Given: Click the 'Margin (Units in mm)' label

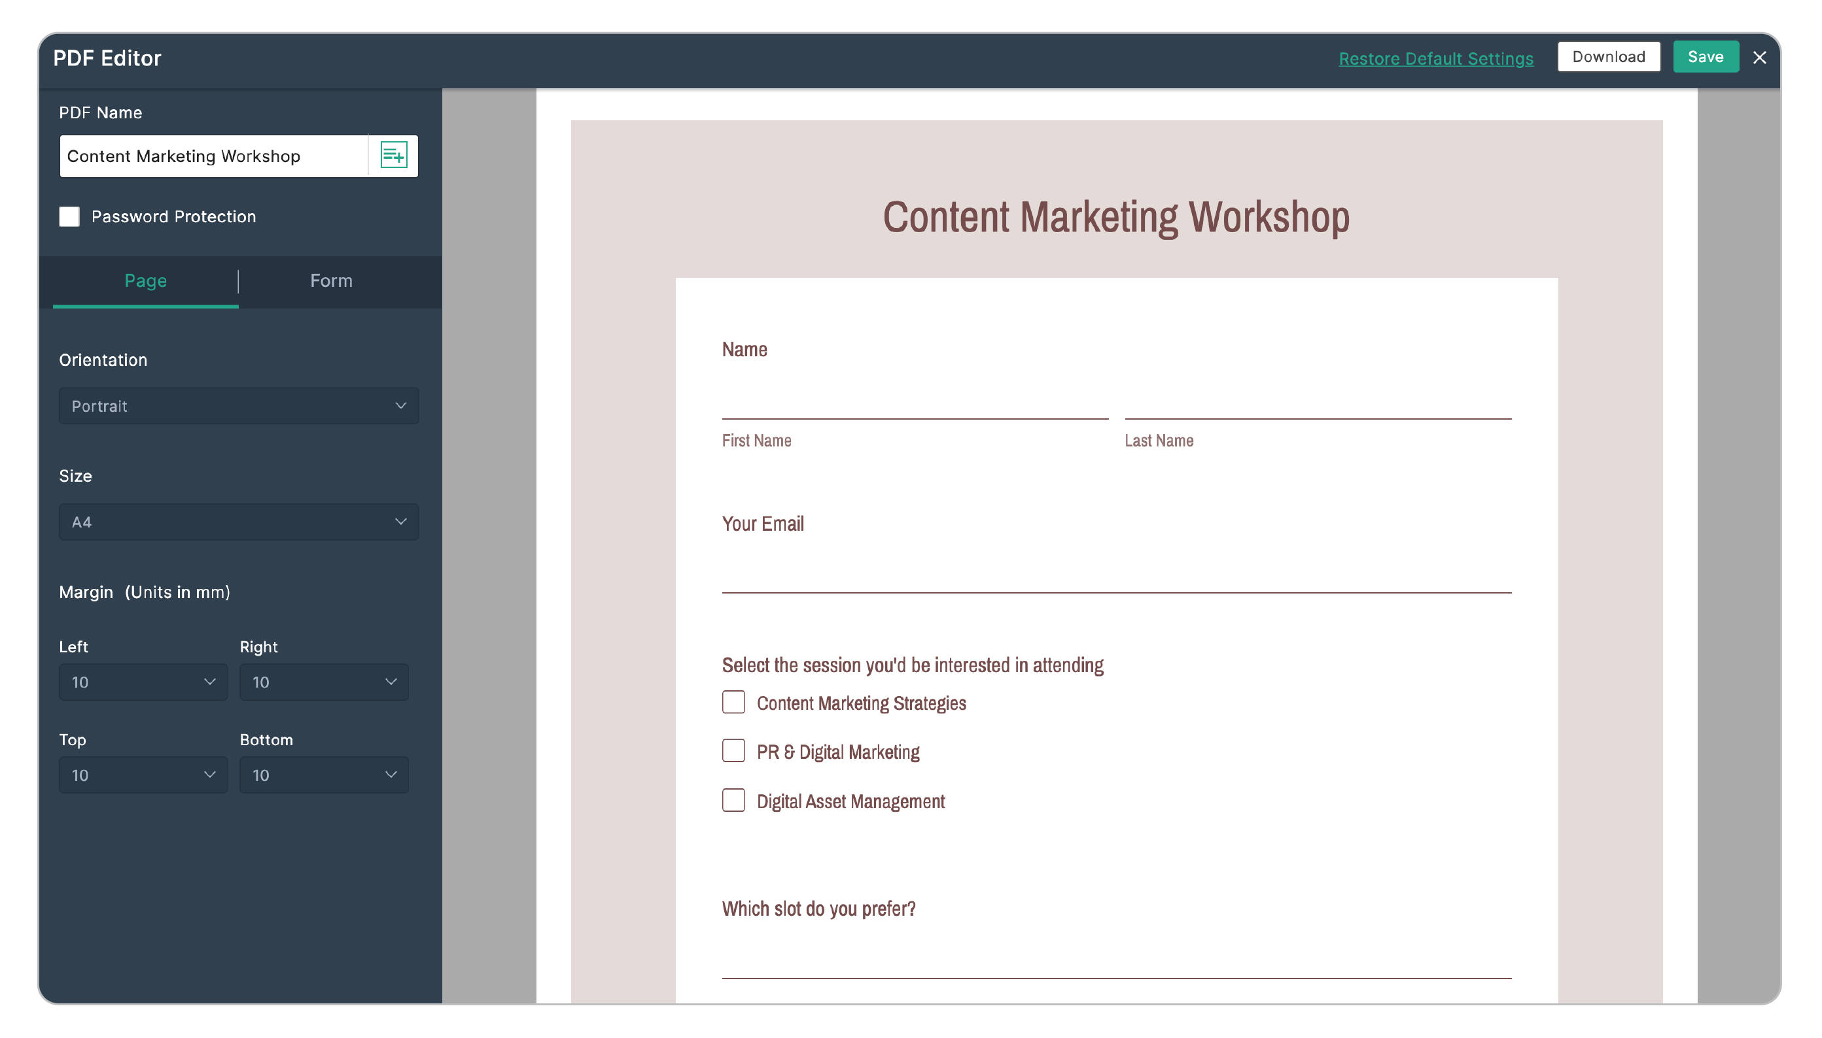Looking at the screenshot, I should pyautogui.click(x=145, y=592).
